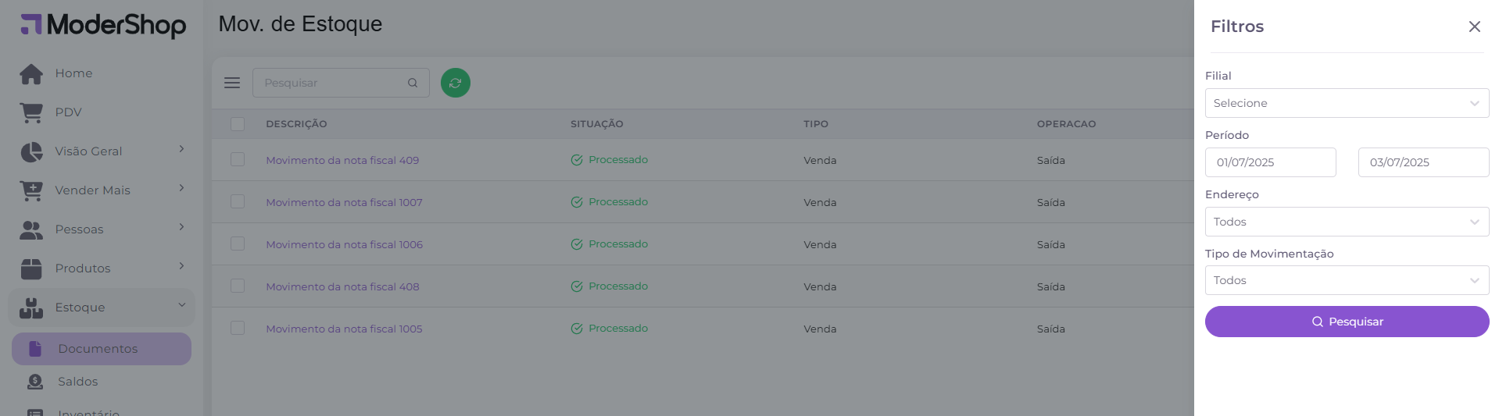Image resolution: width=1499 pixels, height=416 pixels.
Task: Close the Filtros panel
Action: click(x=1475, y=27)
